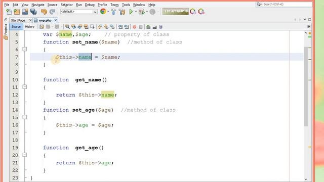Click the New Project toolbar icon
The width and height of the screenshot is (324, 182).
point(17,12)
